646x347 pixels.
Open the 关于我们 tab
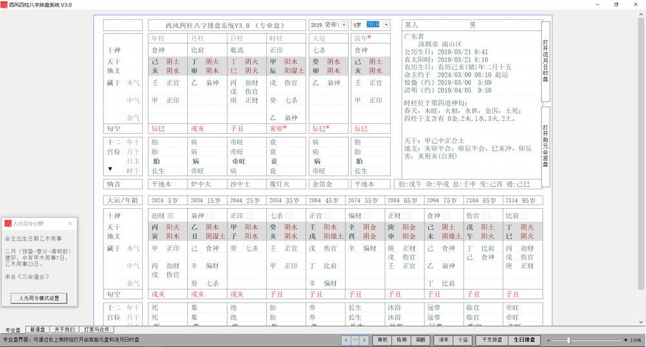click(64, 330)
